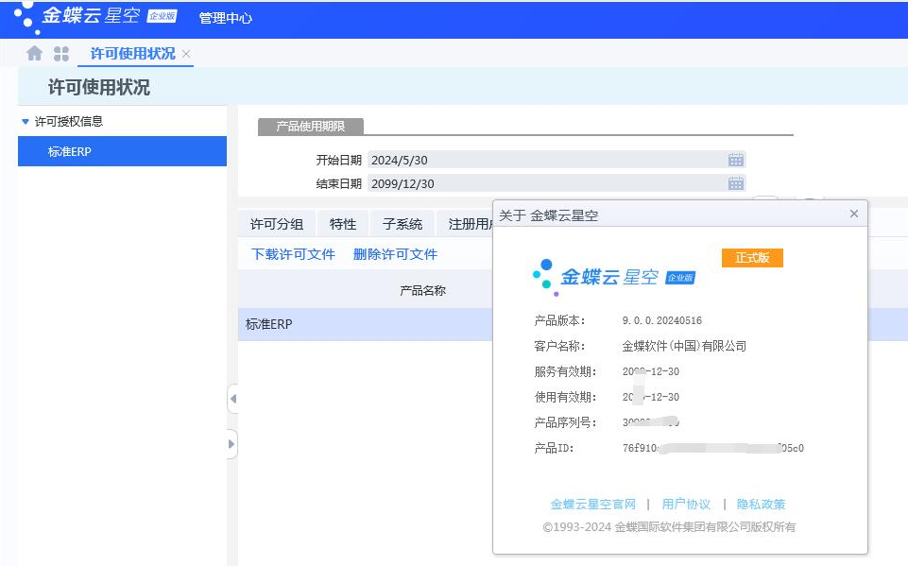Select 标准ERP in the left tree
The height and width of the screenshot is (566, 908).
[x=122, y=151]
